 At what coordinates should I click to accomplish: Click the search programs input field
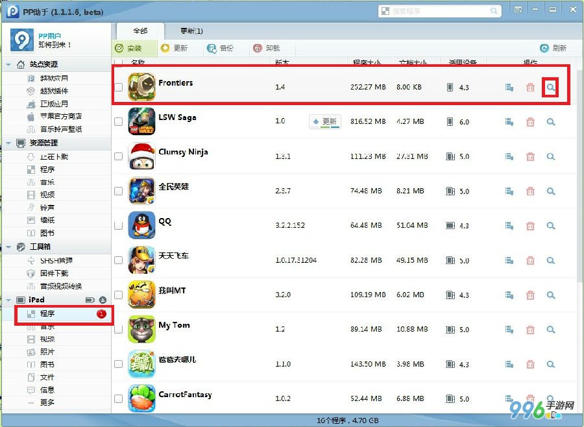click(439, 11)
